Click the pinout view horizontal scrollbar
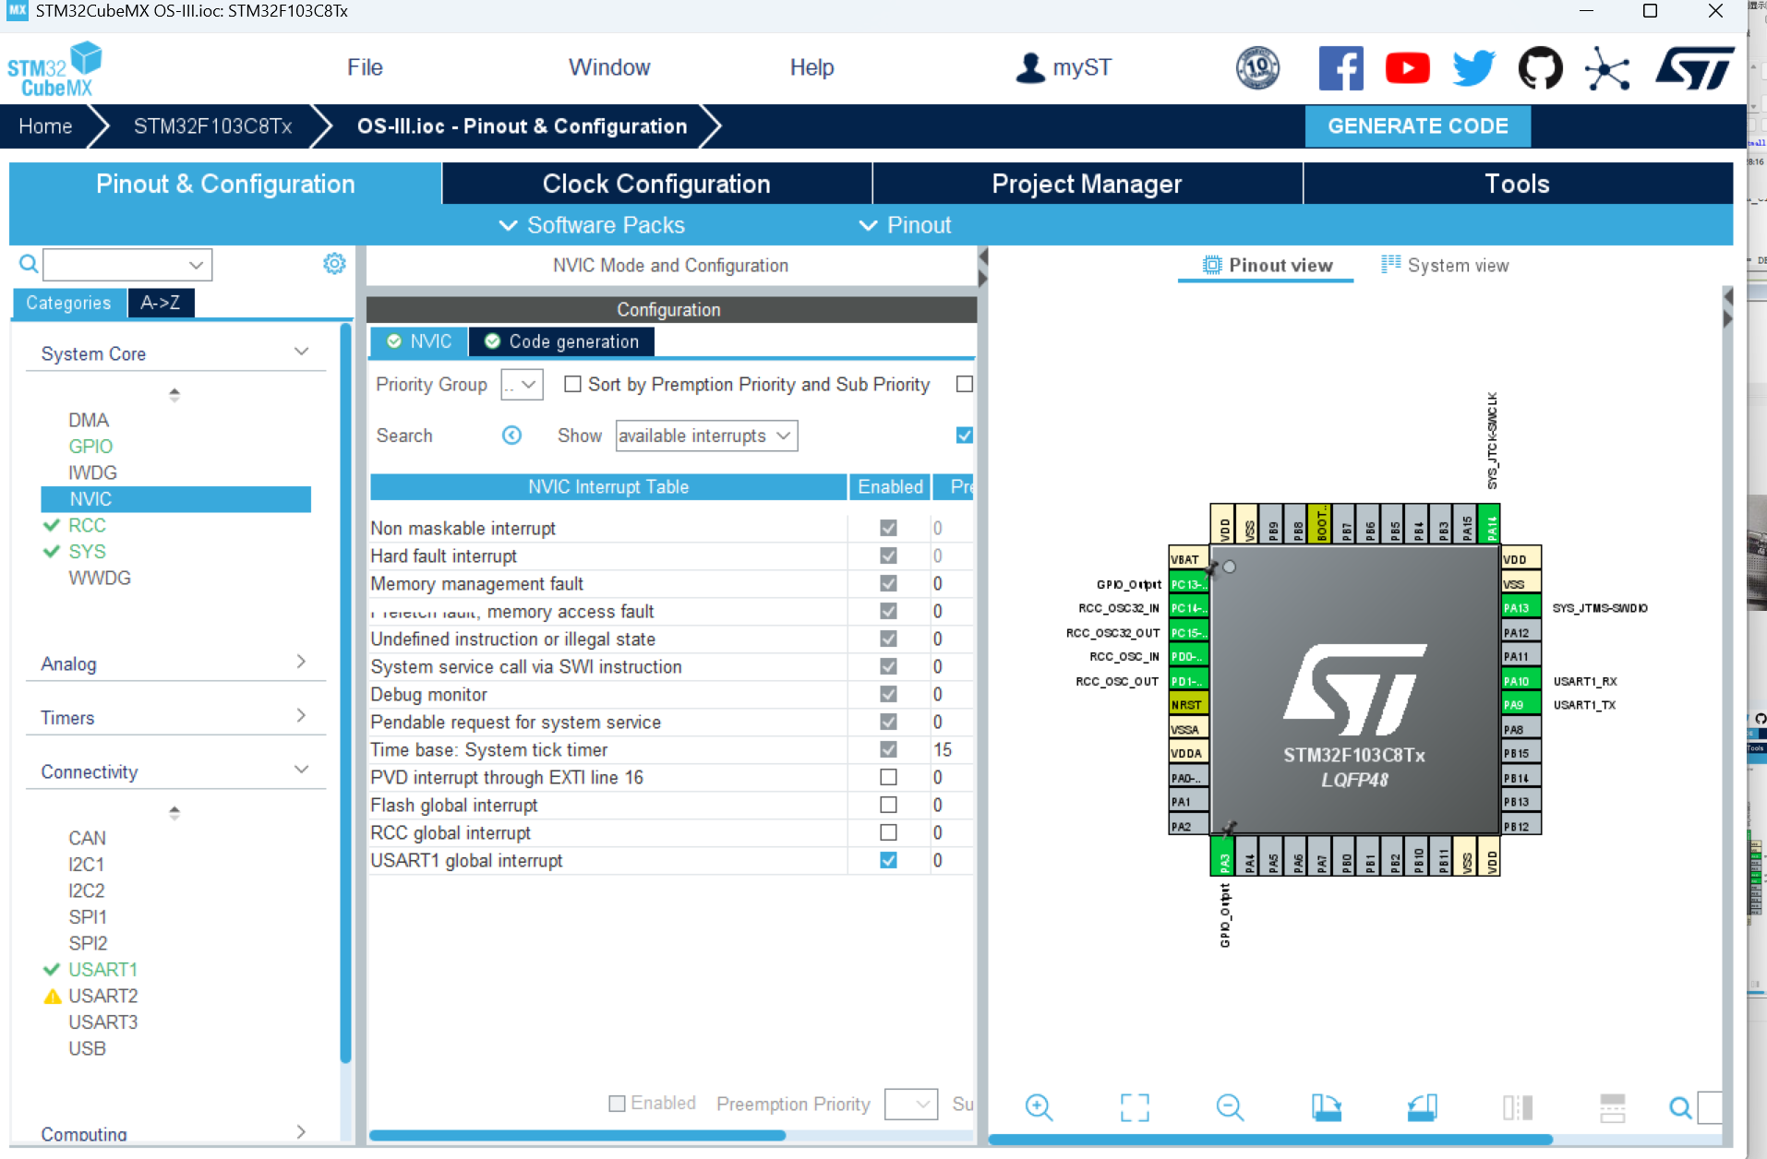The height and width of the screenshot is (1159, 1767). coord(1270,1140)
